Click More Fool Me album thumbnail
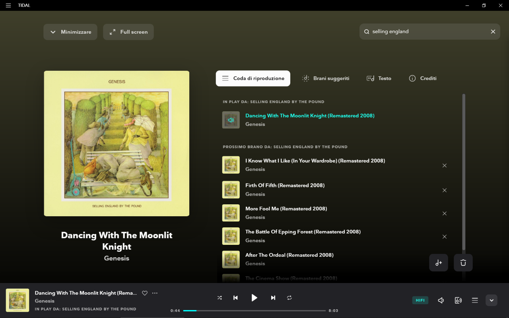509x318 pixels. pos(231,213)
